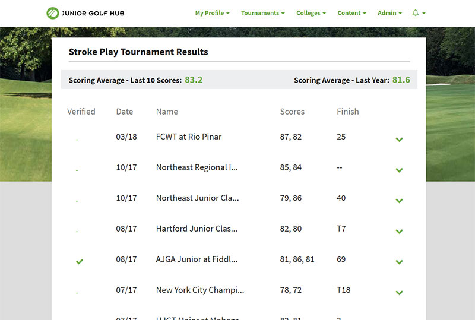The image size is (475, 320).
Task: Open the Tournaments dropdown menu
Action: [262, 13]
